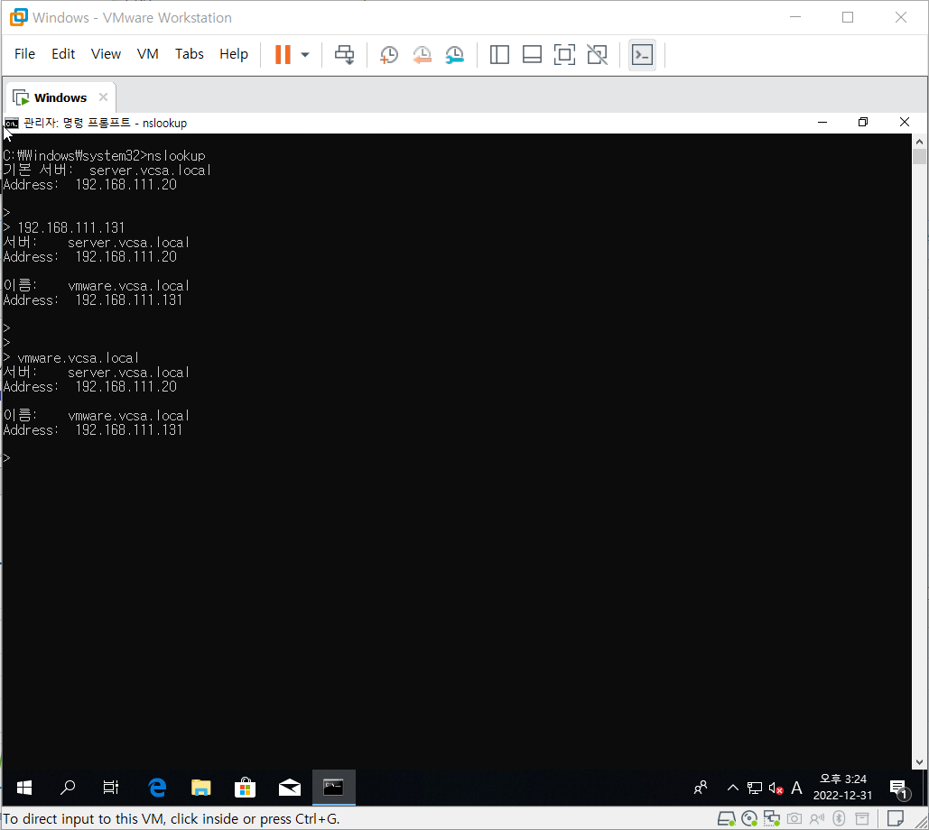This screenshot has width=929, height=830.
Task: Toggle the thumbnail bar view
Action: pos(532,54)
